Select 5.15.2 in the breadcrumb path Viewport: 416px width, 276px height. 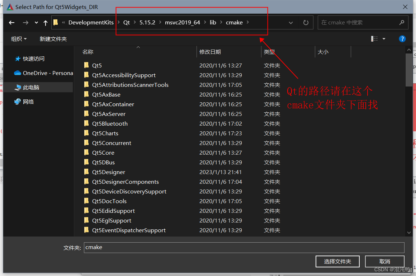coord(147,23)
